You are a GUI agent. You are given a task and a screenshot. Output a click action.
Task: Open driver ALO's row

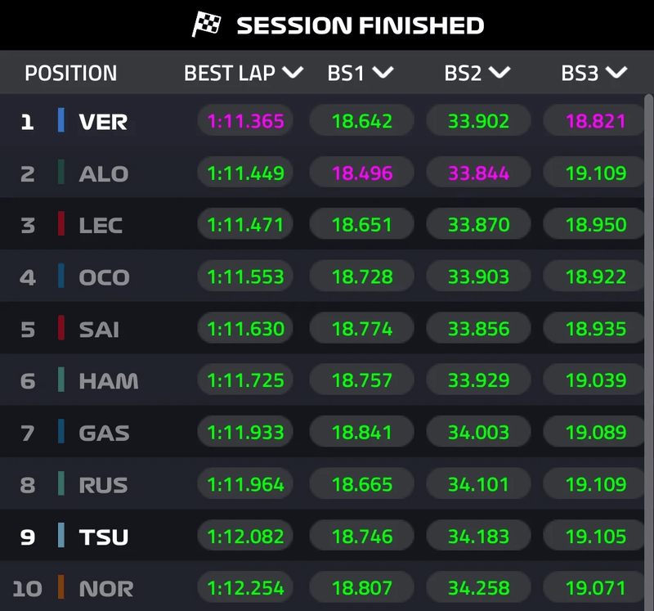click(103, 173)
